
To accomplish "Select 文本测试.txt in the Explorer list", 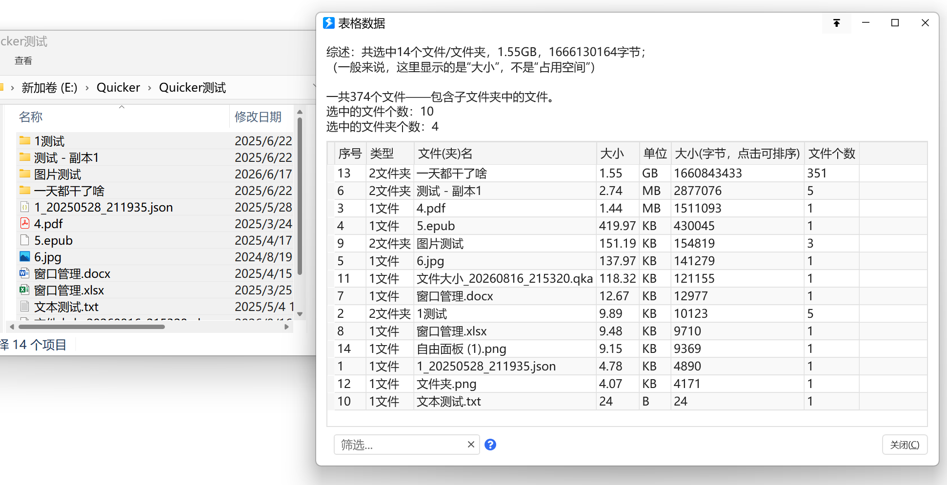I will coord(66,307).
